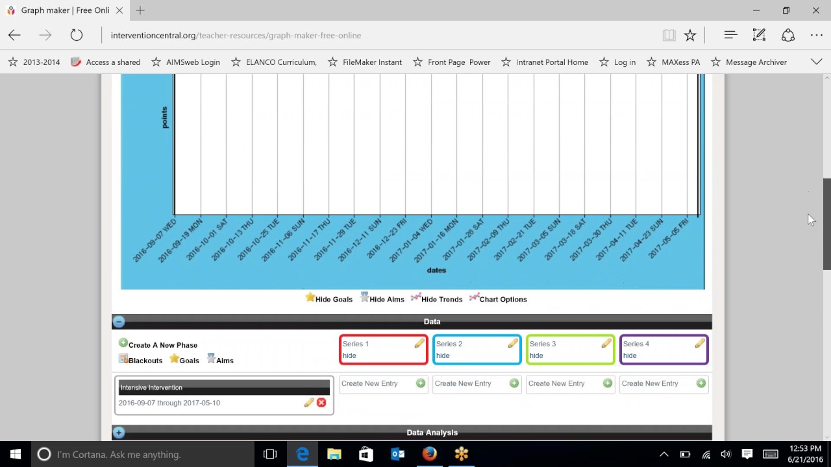Delete the Intensive Intervention phase
The image size is (831, 467).
[321, 403]
